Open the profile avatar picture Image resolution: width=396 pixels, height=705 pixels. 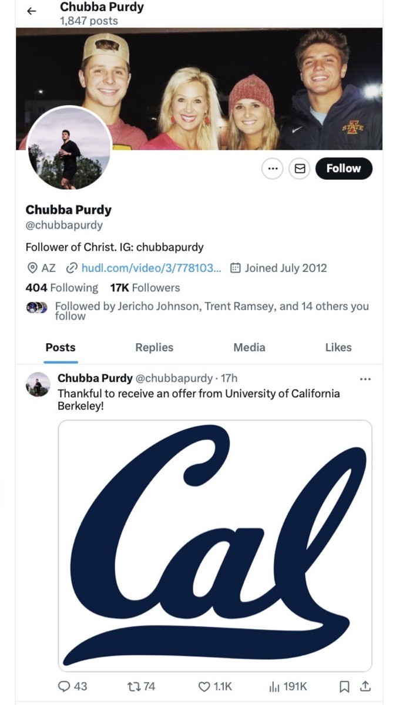(x=69, y=149)
